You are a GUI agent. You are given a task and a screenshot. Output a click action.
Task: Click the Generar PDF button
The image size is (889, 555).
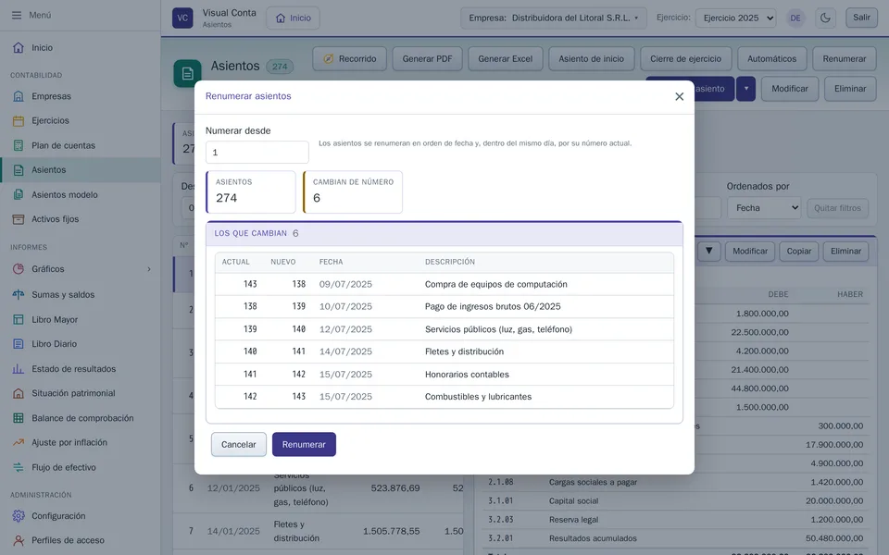[428, 59]
